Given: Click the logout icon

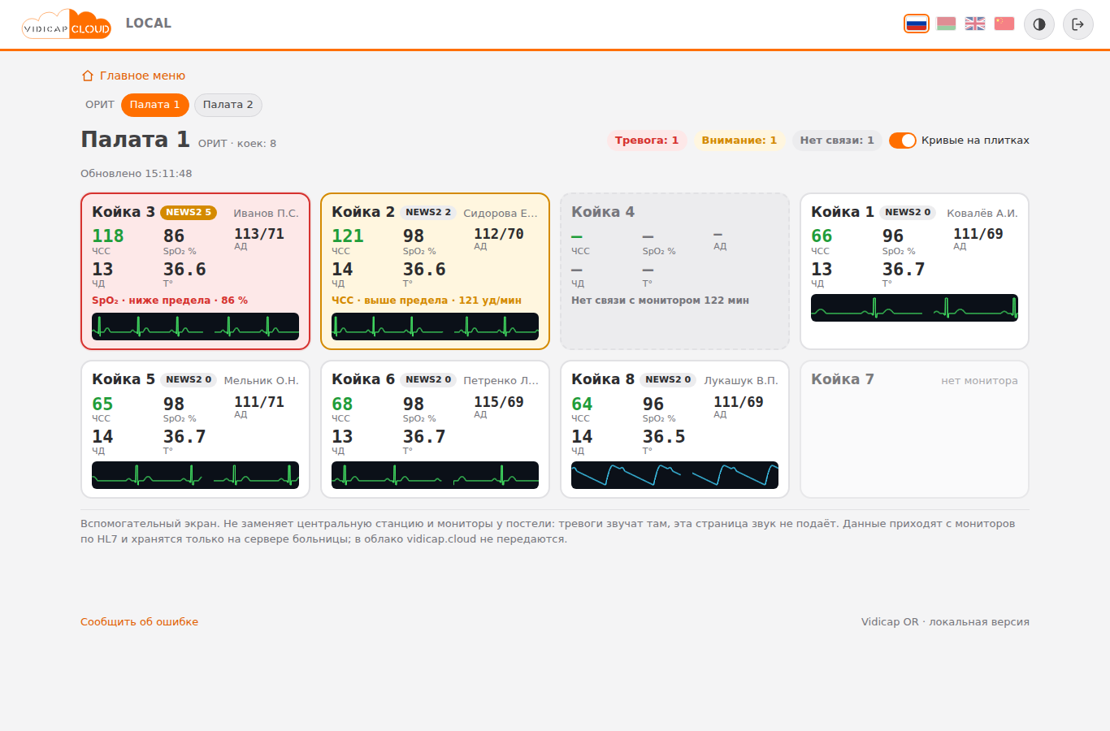Looking at the screenshot, I should pyautogui.click(x=1078, y=24).
